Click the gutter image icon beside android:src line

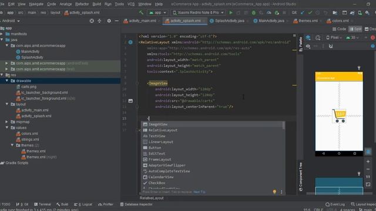pos(130,101)
